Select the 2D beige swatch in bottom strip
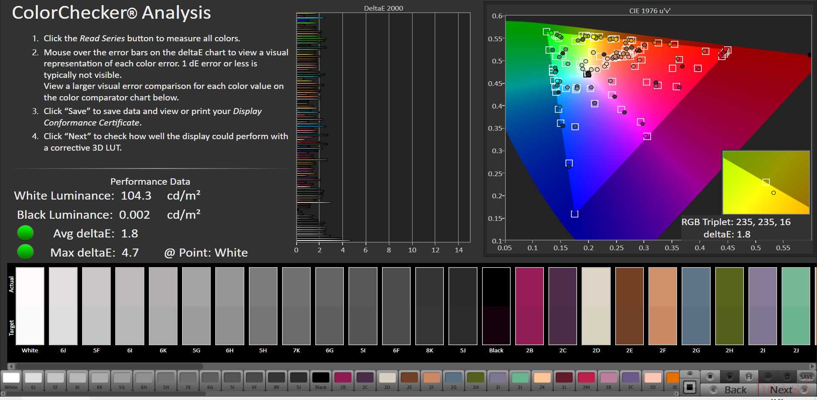The height and width of the screenshot is (400, 817). 387,381
